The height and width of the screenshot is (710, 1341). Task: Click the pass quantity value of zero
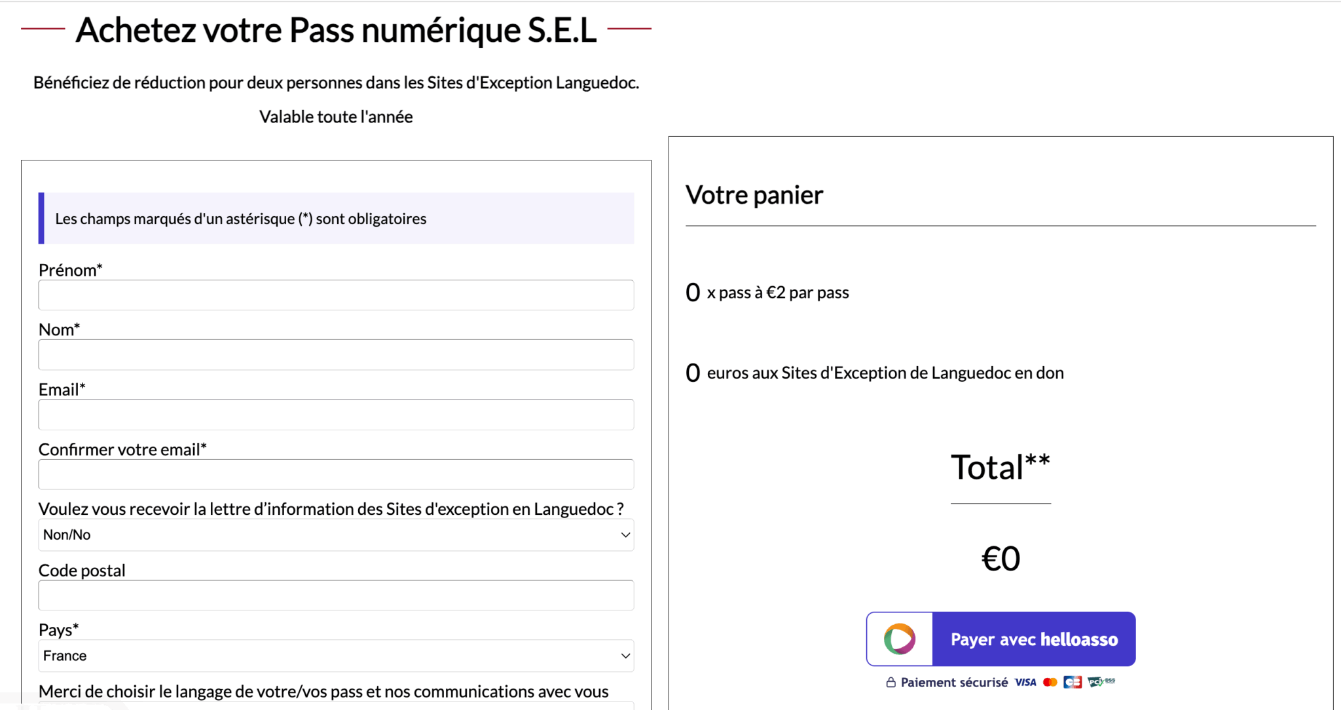point(692,293)
